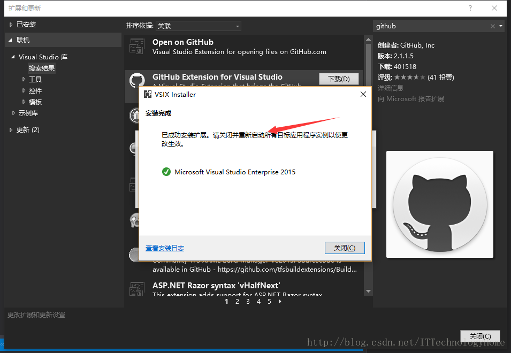Click the github search input field
The width and height of the screenshot is (511, 353).
(x=430, y=26)
